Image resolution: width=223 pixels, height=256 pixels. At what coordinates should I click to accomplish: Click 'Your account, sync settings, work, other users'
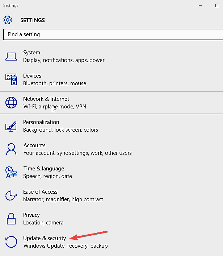coord(77,153)
